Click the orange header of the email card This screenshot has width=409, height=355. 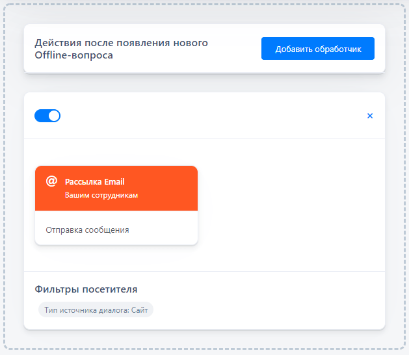pos(116,189)
